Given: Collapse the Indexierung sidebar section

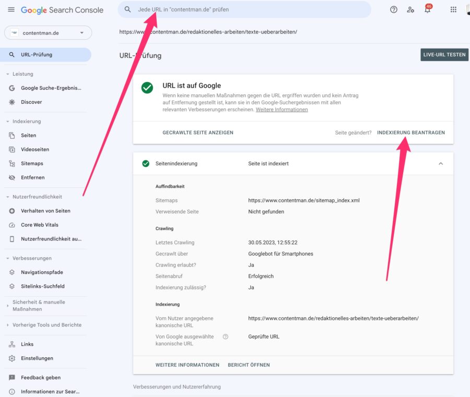Looking at the screenshot, I should (x=7, y=121).
